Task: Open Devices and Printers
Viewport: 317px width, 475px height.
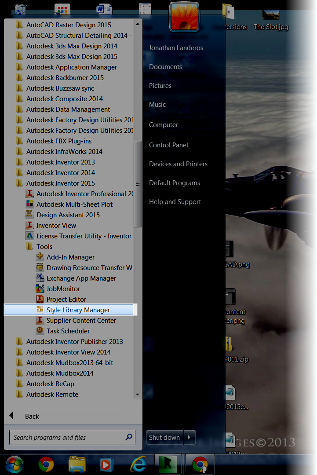Action: (179, 164)
